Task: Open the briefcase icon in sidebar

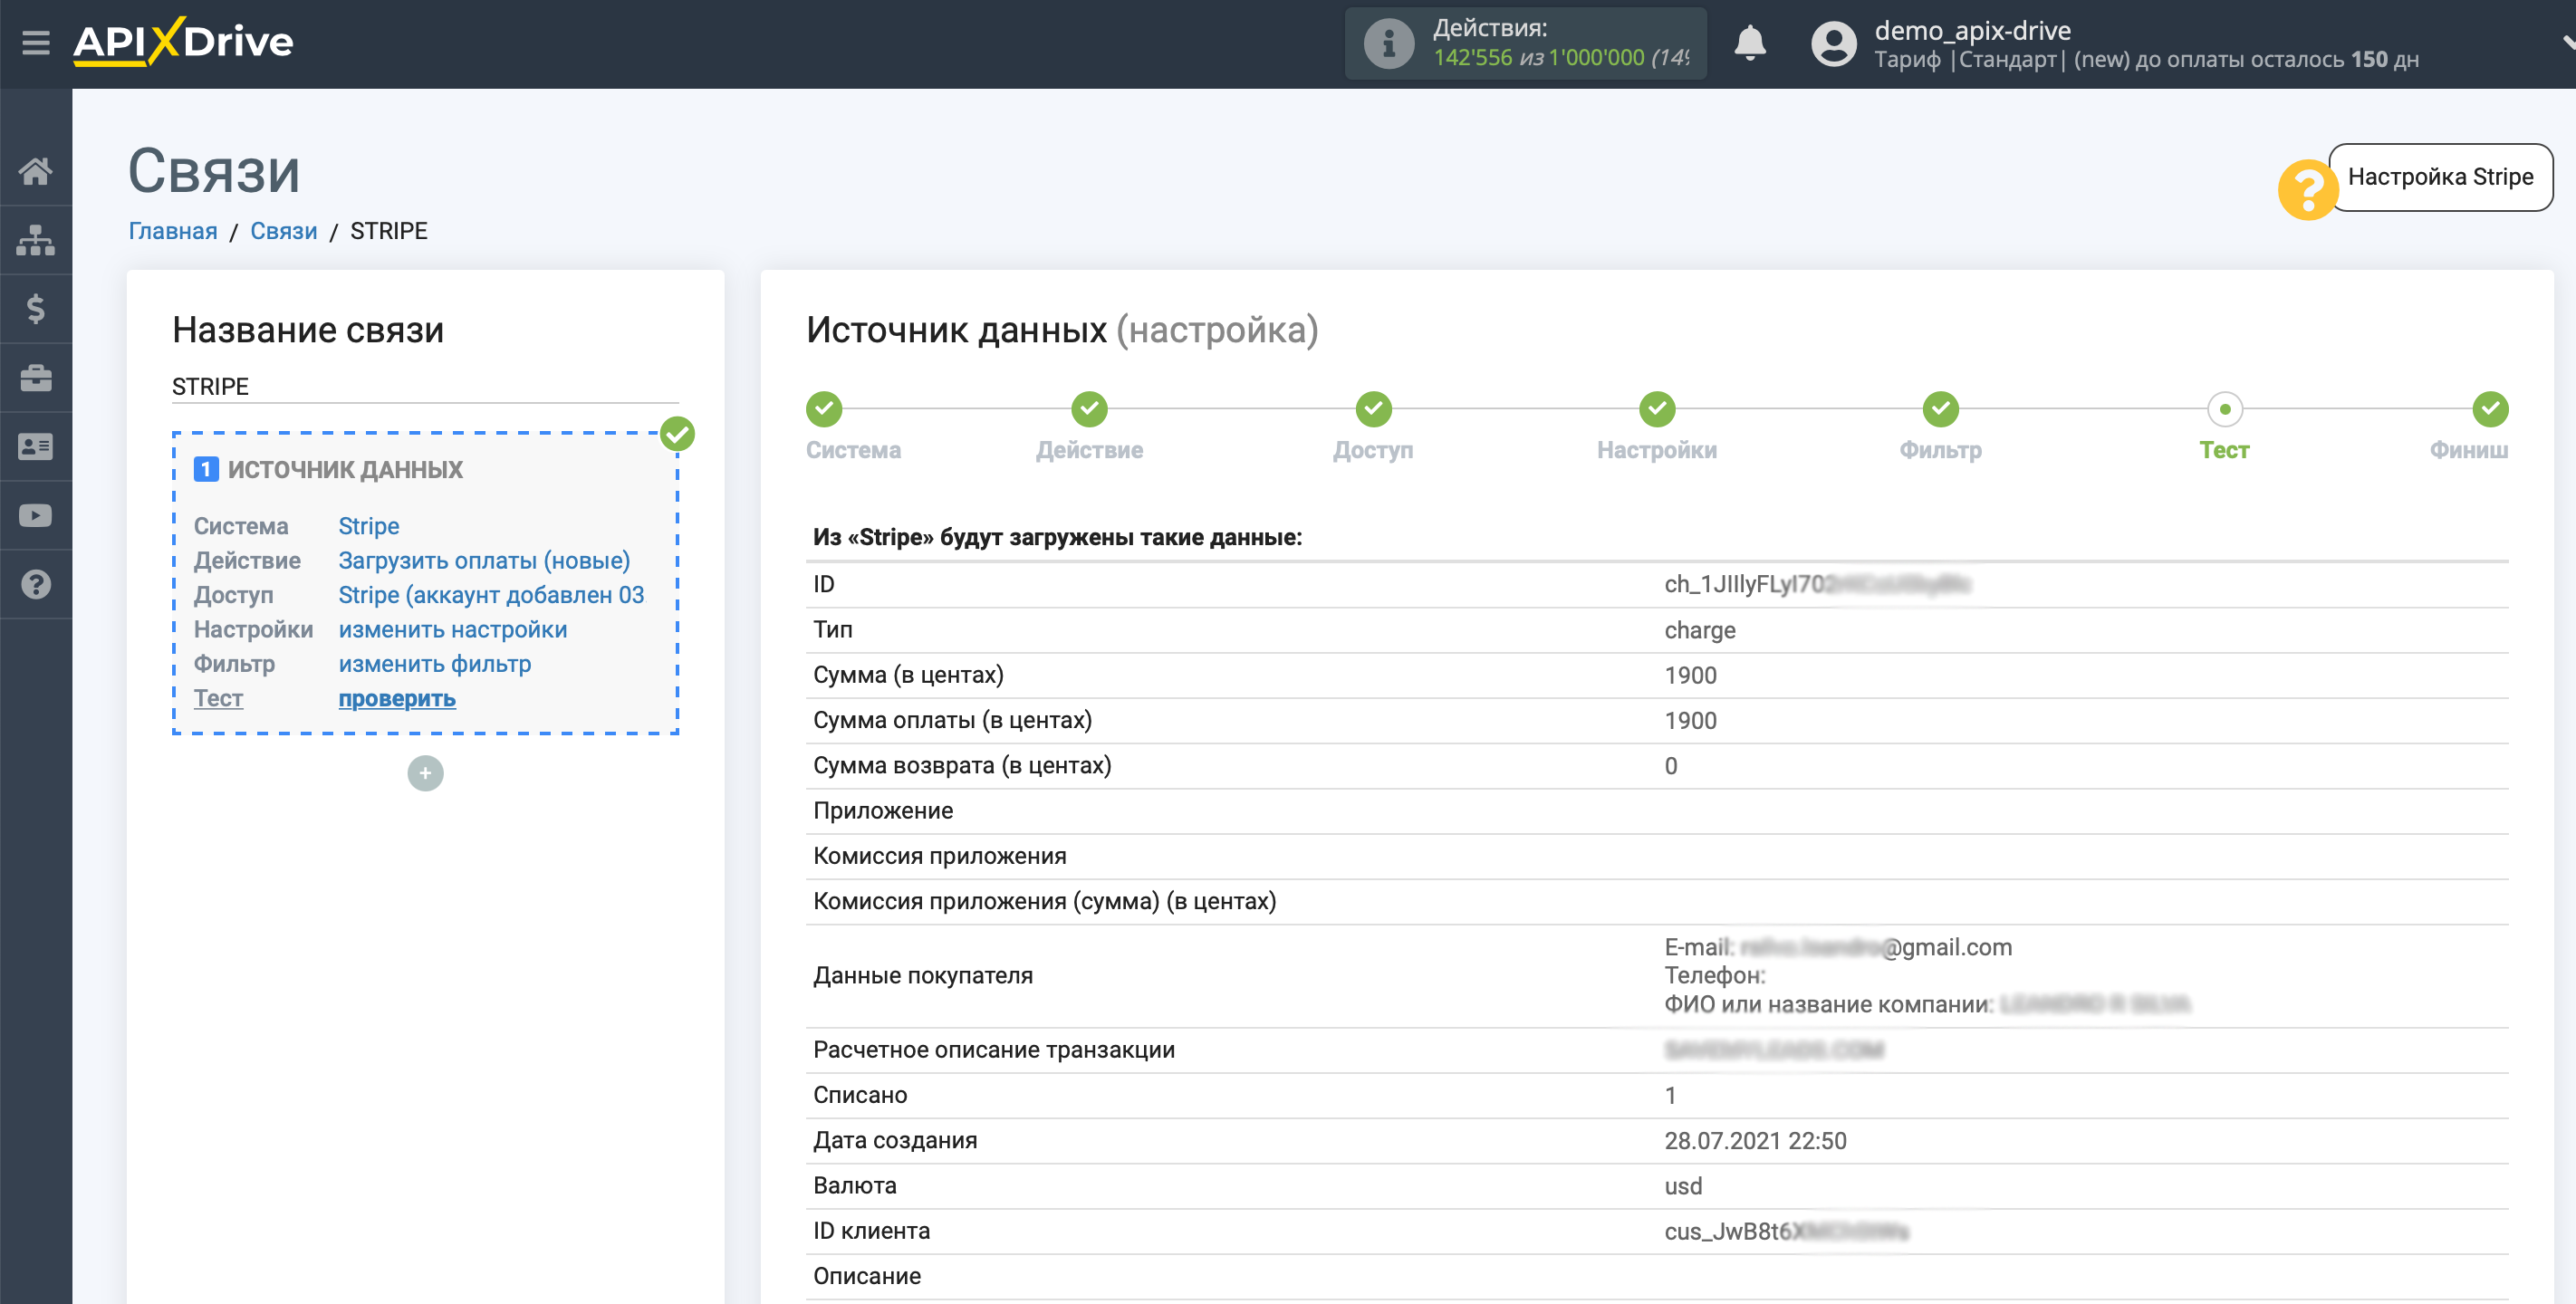Action: tap(36, 378)
